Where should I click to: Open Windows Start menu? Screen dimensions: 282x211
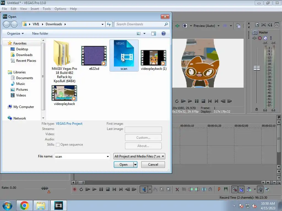7,206
